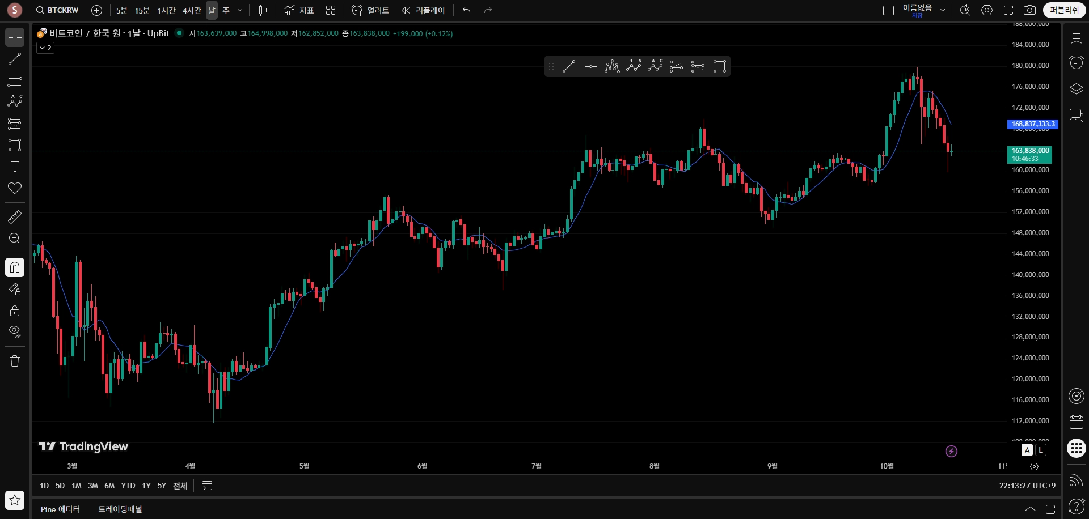Open the heart icons tool
This screenshot has height=519, width=1089.
15,188
